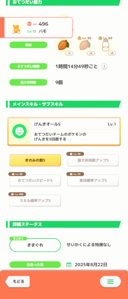Select the きのみの数S sub skill

(35, 160)
